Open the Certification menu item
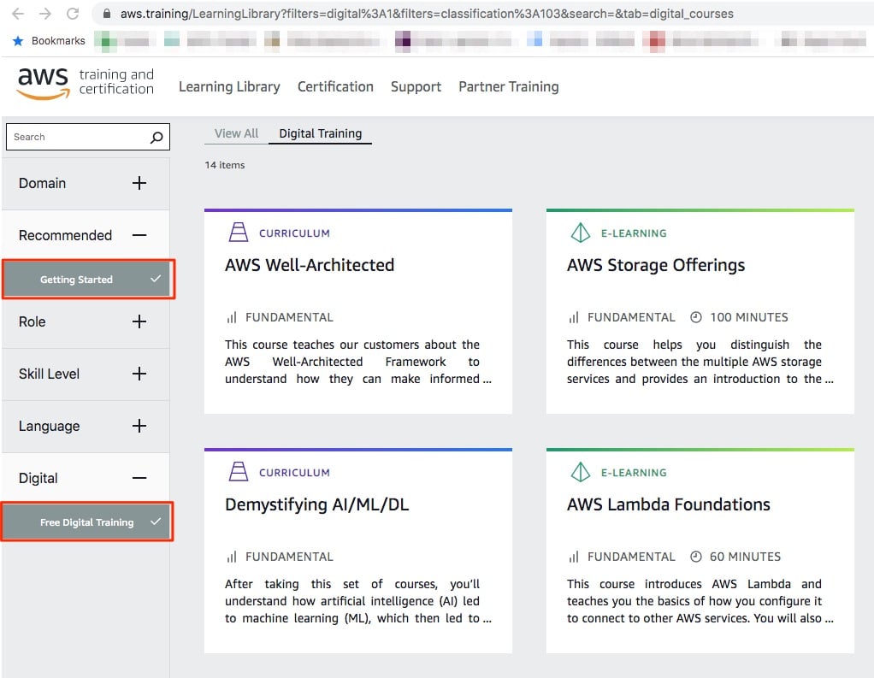 335,86
